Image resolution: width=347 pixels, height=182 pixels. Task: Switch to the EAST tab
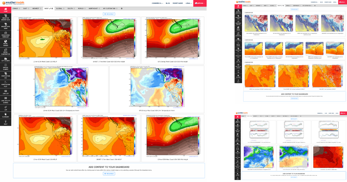[25, 8]
